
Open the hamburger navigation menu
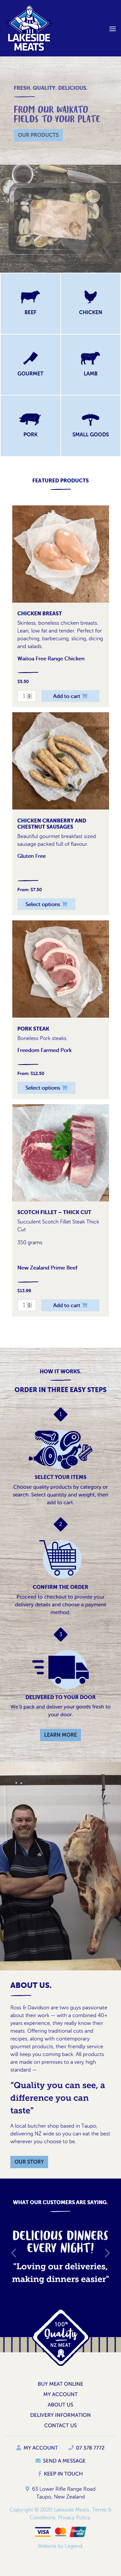click(112, 29)
